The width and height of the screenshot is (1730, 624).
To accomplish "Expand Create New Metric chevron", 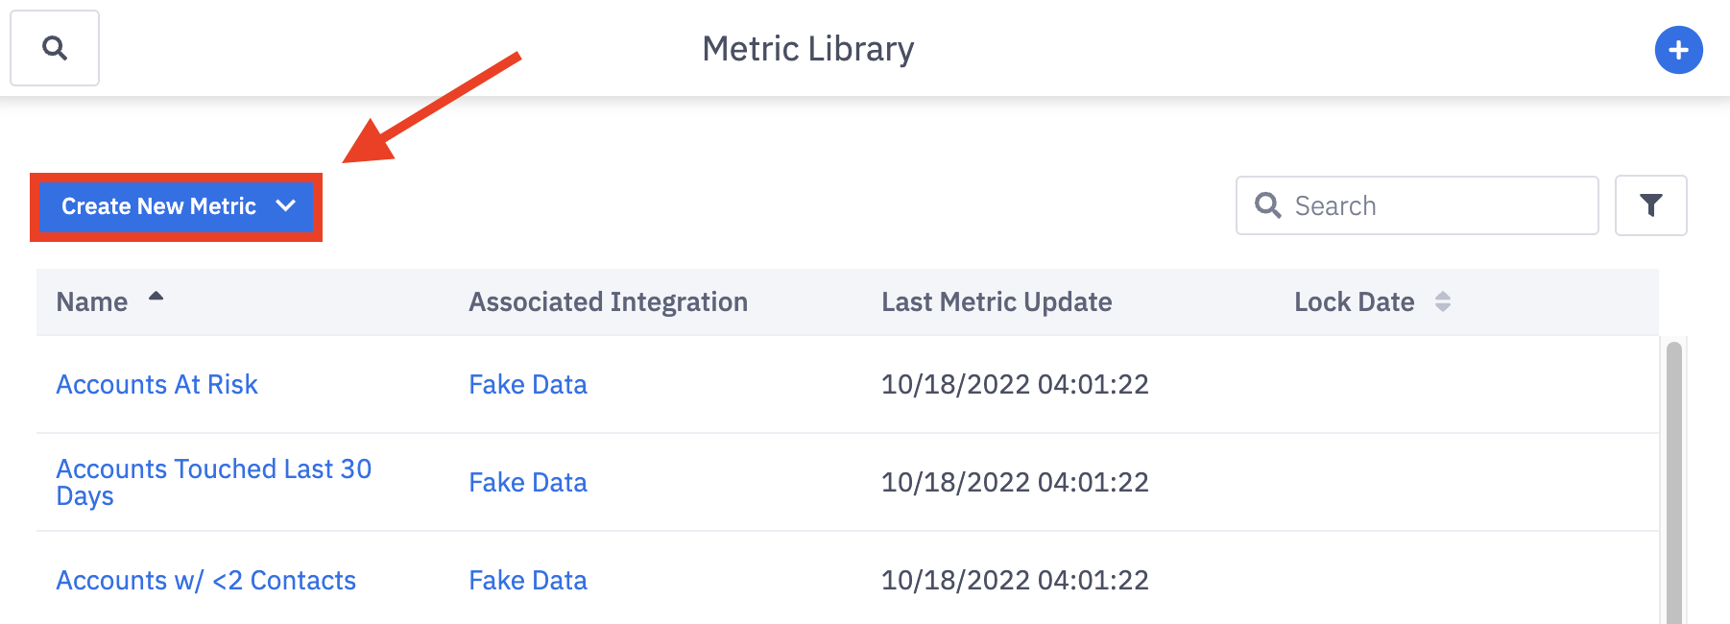I will 285,205.
